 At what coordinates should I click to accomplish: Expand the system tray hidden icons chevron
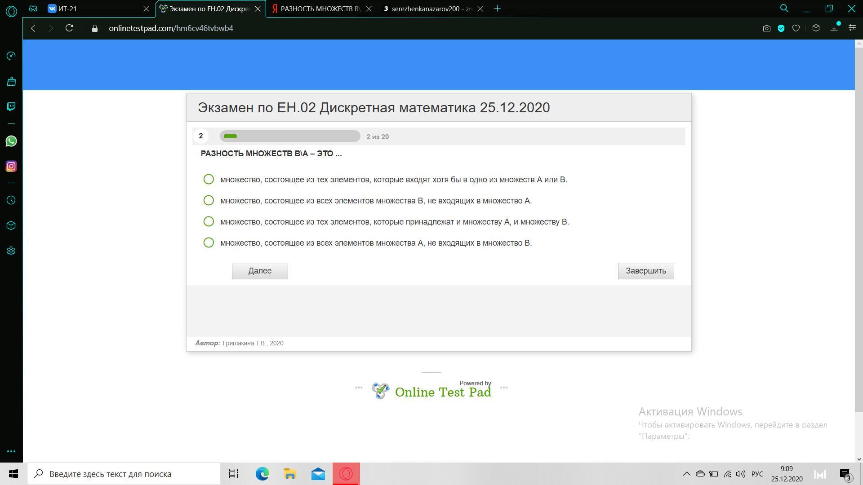pos(686,474)
